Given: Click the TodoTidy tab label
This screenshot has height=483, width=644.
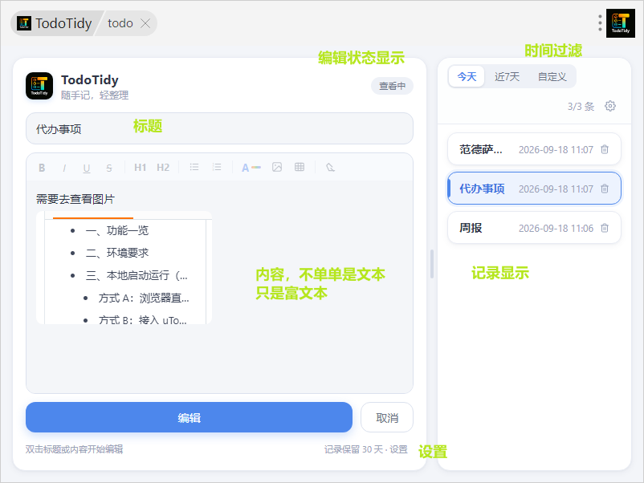Looking at the screenshot, I should (x=63, y=23).
